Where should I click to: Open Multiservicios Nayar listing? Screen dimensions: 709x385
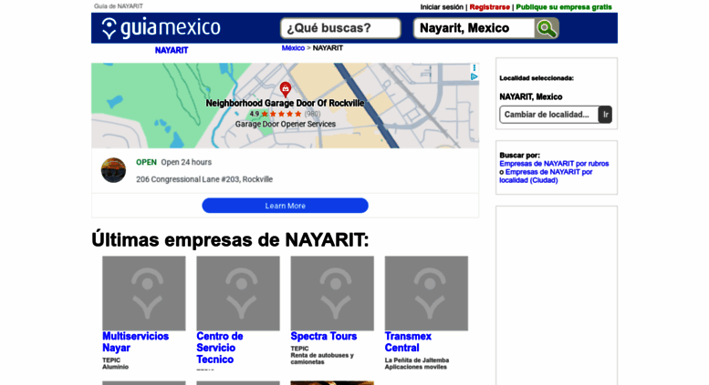[135, 342]
